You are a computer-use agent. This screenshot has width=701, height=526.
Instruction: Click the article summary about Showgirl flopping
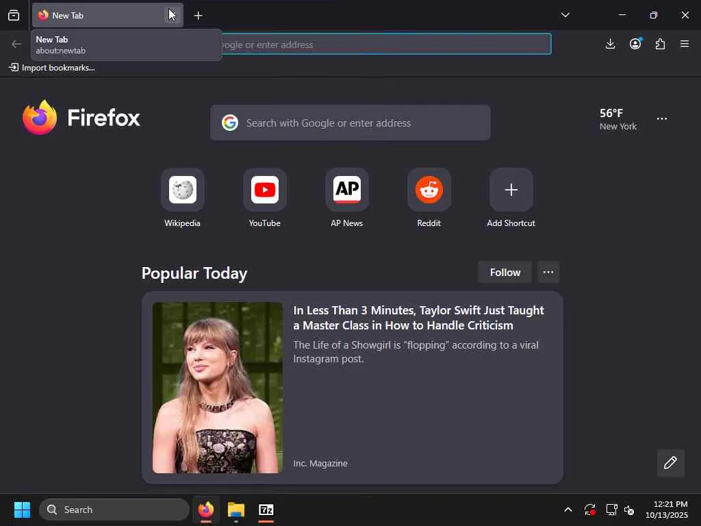[x=416, y=351]
